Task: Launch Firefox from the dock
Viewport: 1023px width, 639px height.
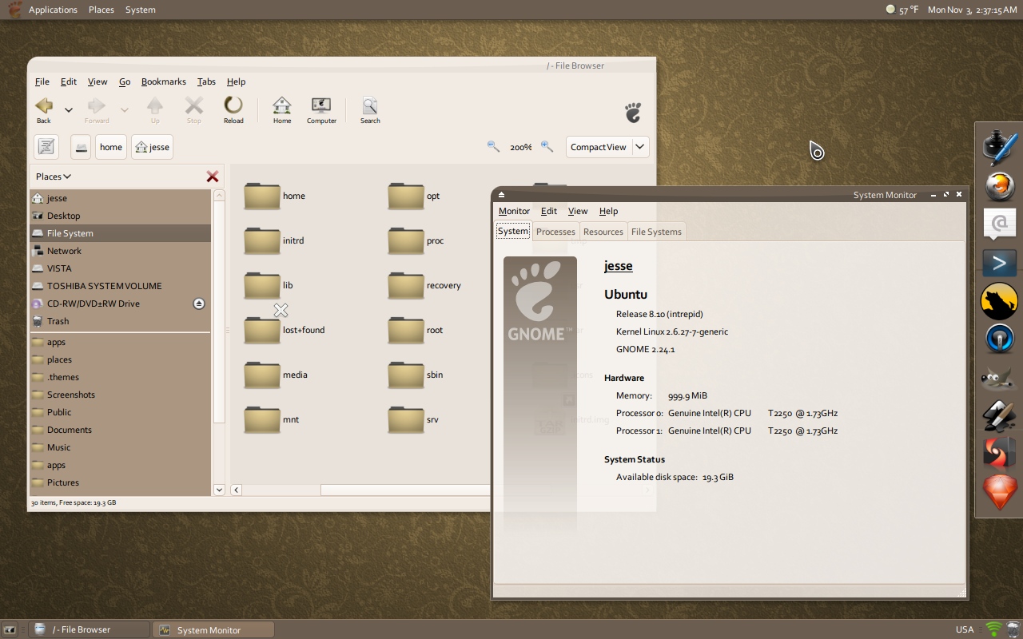Action: tap(999, 187)
